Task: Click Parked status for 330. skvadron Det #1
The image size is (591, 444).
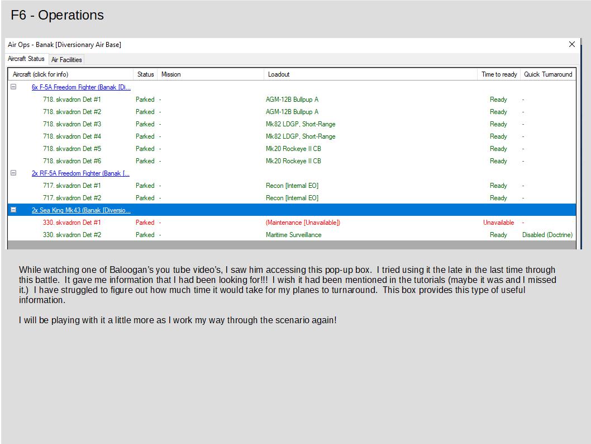Action: (x=145, y=223)
